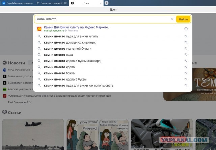
Task: Click the fill arrow next to 'туалетной бумаги'
Action: tap(186, 49)
